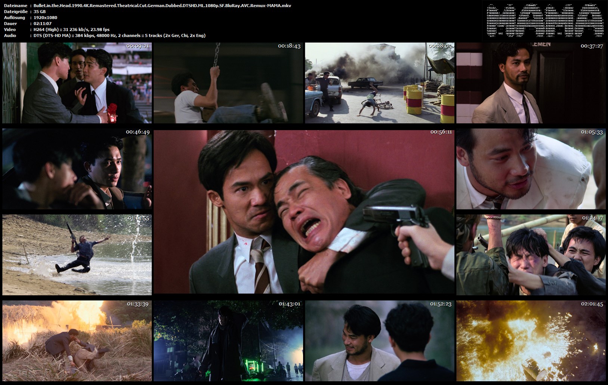Select the water splash frame at 01:14:55
The height and width of the screenshot is (385, 608).
point(77,255)
